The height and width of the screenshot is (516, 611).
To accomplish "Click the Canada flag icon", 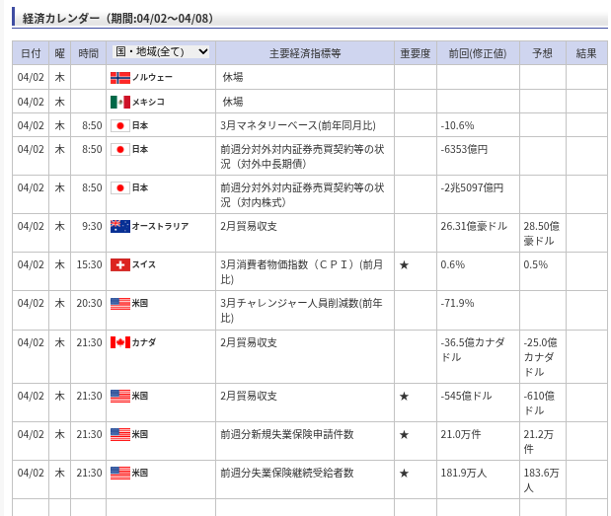I will [x=119, y=342].
